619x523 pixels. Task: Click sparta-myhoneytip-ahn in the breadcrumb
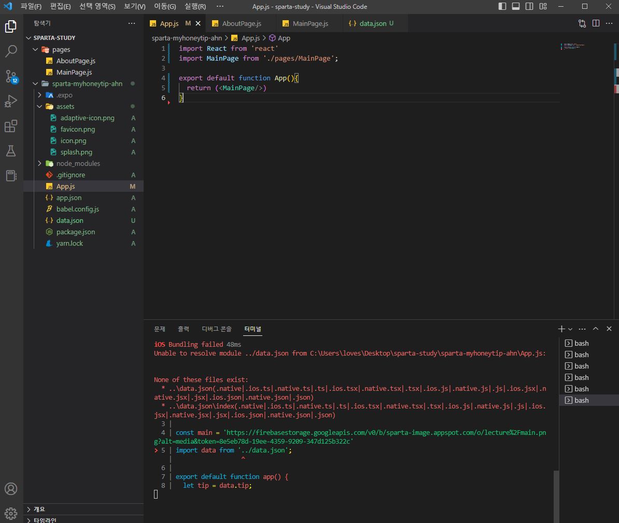187,38
